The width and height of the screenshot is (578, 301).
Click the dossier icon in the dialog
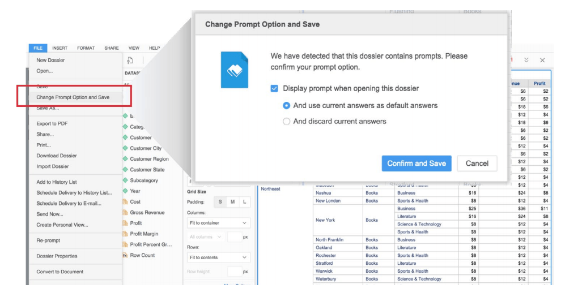coord(234,70)
